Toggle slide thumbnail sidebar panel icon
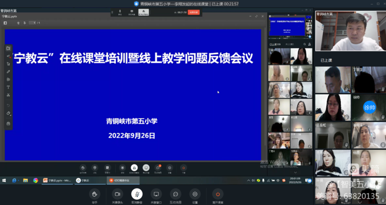The width and height of the screenshot is (386, 205). 5,23
